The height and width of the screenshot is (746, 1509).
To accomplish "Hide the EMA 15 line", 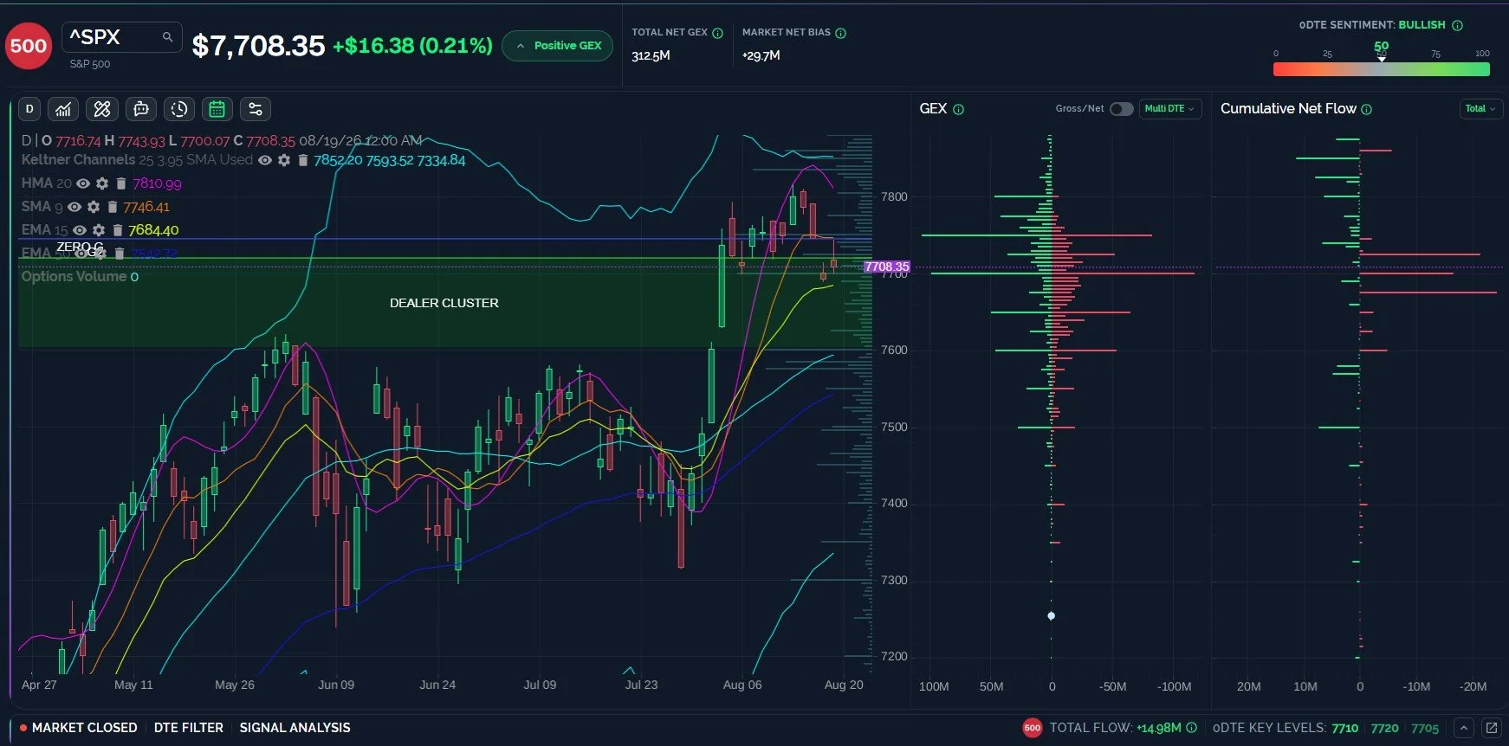I will click(x=80, y=230).
